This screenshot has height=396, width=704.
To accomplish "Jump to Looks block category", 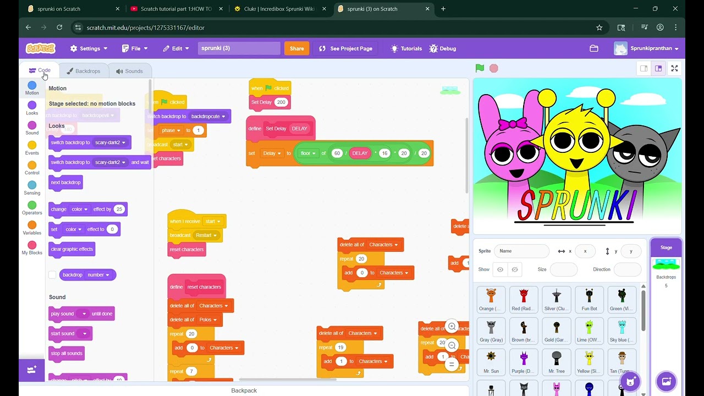I will tap(32, 108).
